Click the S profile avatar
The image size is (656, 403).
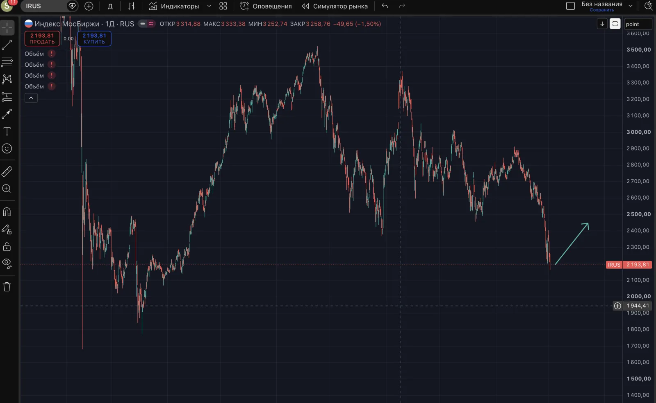(7, 6)
